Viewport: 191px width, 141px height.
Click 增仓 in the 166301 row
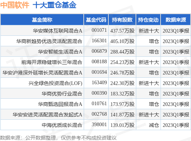[154, 41]
